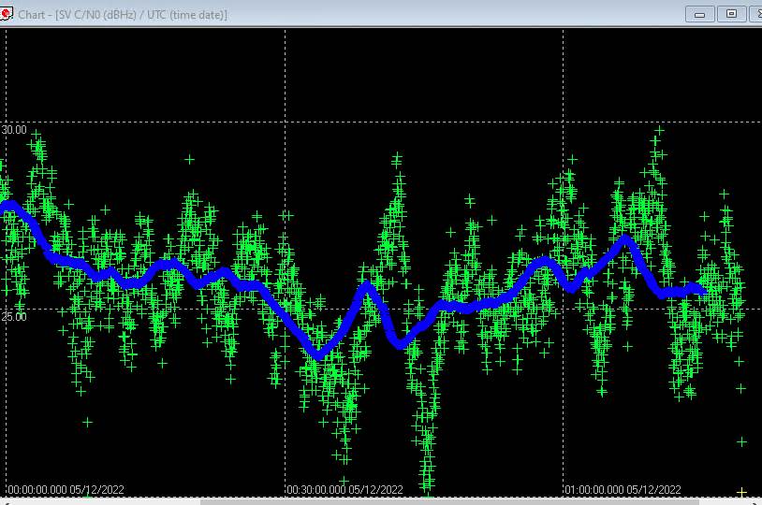
Task: Close the Chart window
Action: point(756,14)
